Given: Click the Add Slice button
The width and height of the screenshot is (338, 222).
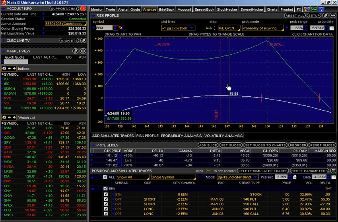Looking at the screenshot, I should pyautogui.click(x=208, y=145).
